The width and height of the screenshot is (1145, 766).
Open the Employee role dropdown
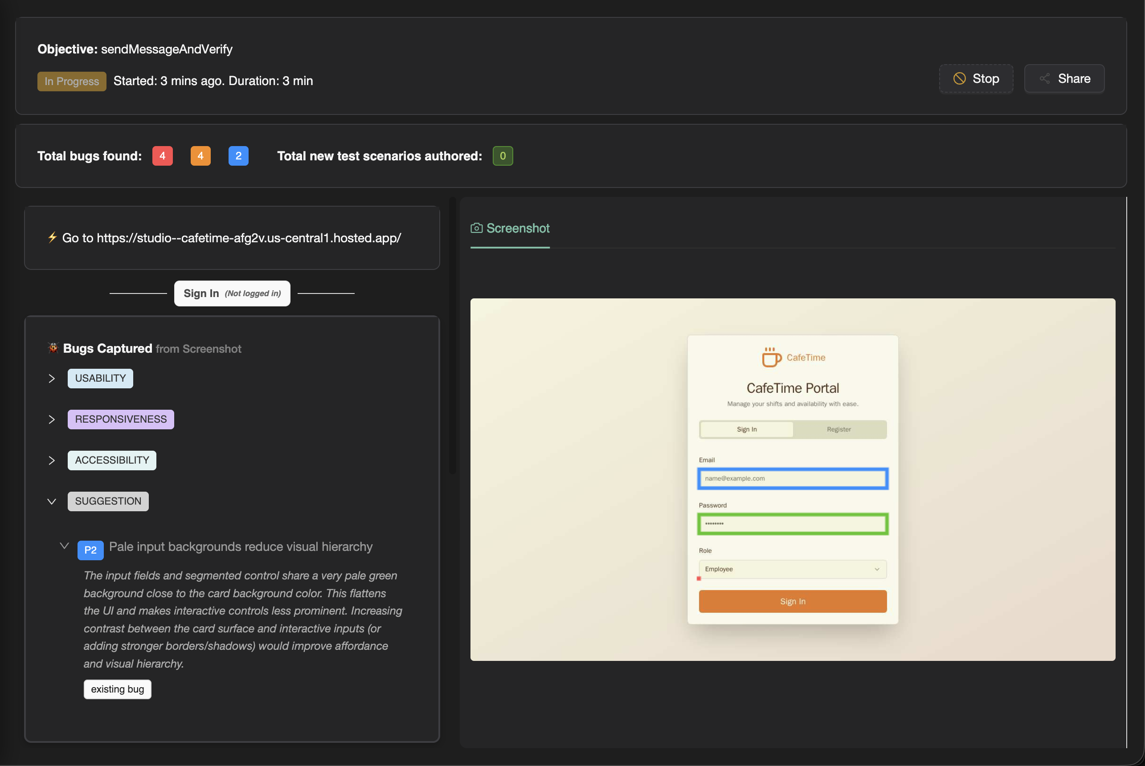tap(792, 569)
